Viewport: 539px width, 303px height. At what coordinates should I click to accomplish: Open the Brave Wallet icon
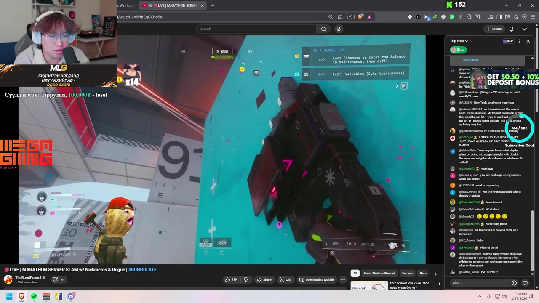click(507, 17)
